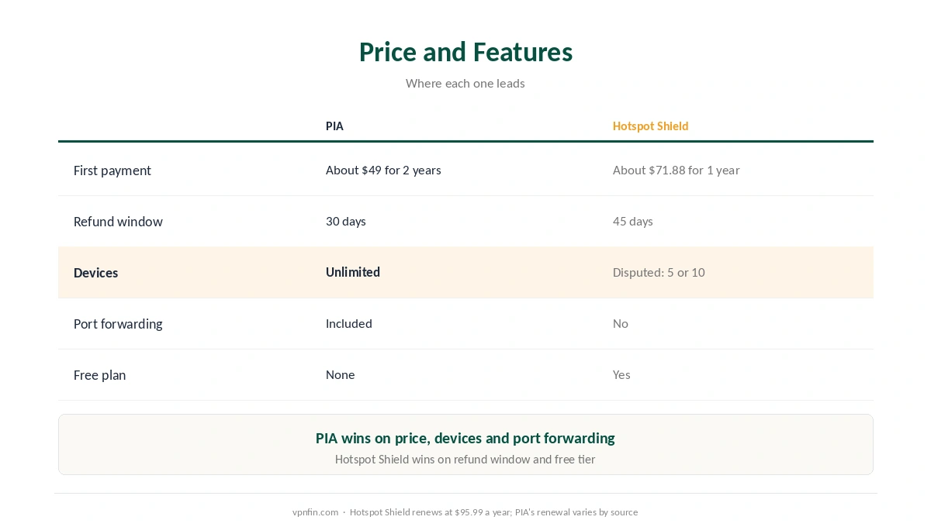Click 'About $49 for 2 years' cell
This screenshot has height=527, width=931.
click(383, 170)
